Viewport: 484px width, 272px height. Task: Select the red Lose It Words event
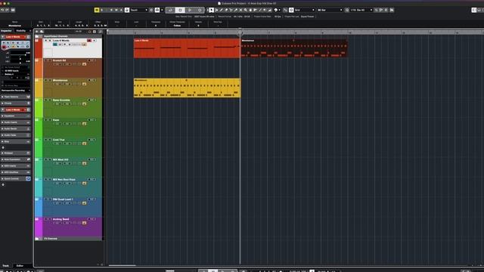point(187,48)
